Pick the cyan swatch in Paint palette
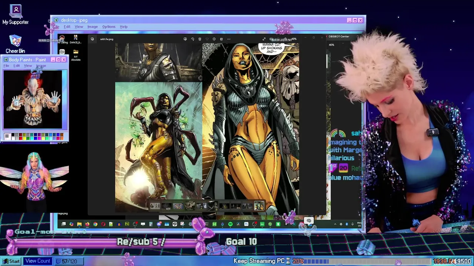This screenshot has height=266, width=474. pyautogui.click(x=32, y=138)
